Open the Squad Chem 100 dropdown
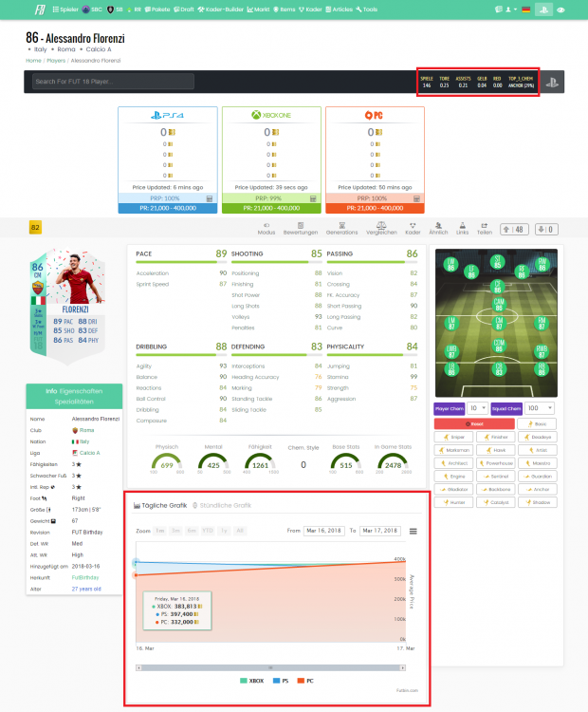This screenshot has height=712, width=588. coord(540,408)
